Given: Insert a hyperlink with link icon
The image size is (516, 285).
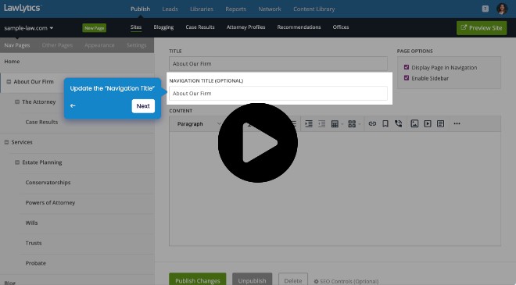Looking at the screenshot, I should [x=372, y=123].
